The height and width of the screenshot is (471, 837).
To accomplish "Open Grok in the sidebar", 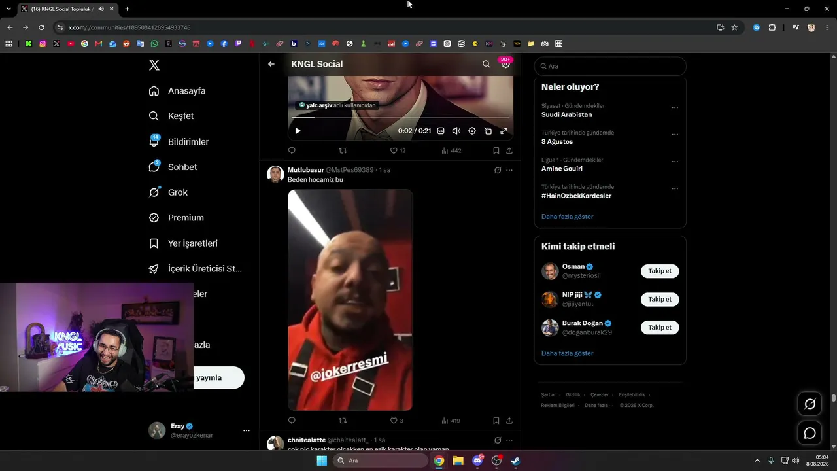I will (x=168, y=192).
